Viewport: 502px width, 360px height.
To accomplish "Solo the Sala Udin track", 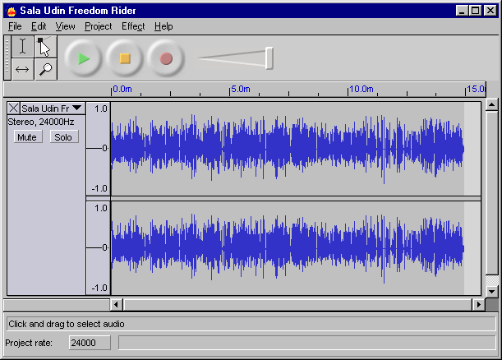I will pyautogui.click(x=62, y=137).
